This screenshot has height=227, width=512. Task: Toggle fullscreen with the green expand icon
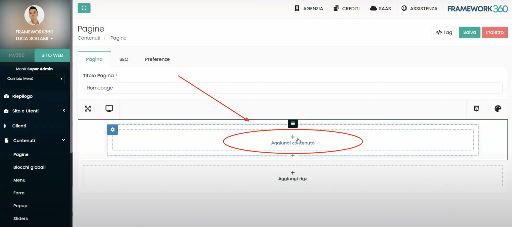(x=84, y=8)
